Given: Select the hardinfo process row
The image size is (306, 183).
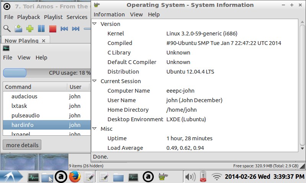Looking at the screenshot, I should click(47, 125).
